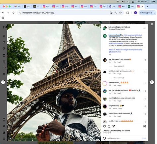157x144 pixels.
Task: Go to the next post arrow
Action: click(x=152, y=82)
